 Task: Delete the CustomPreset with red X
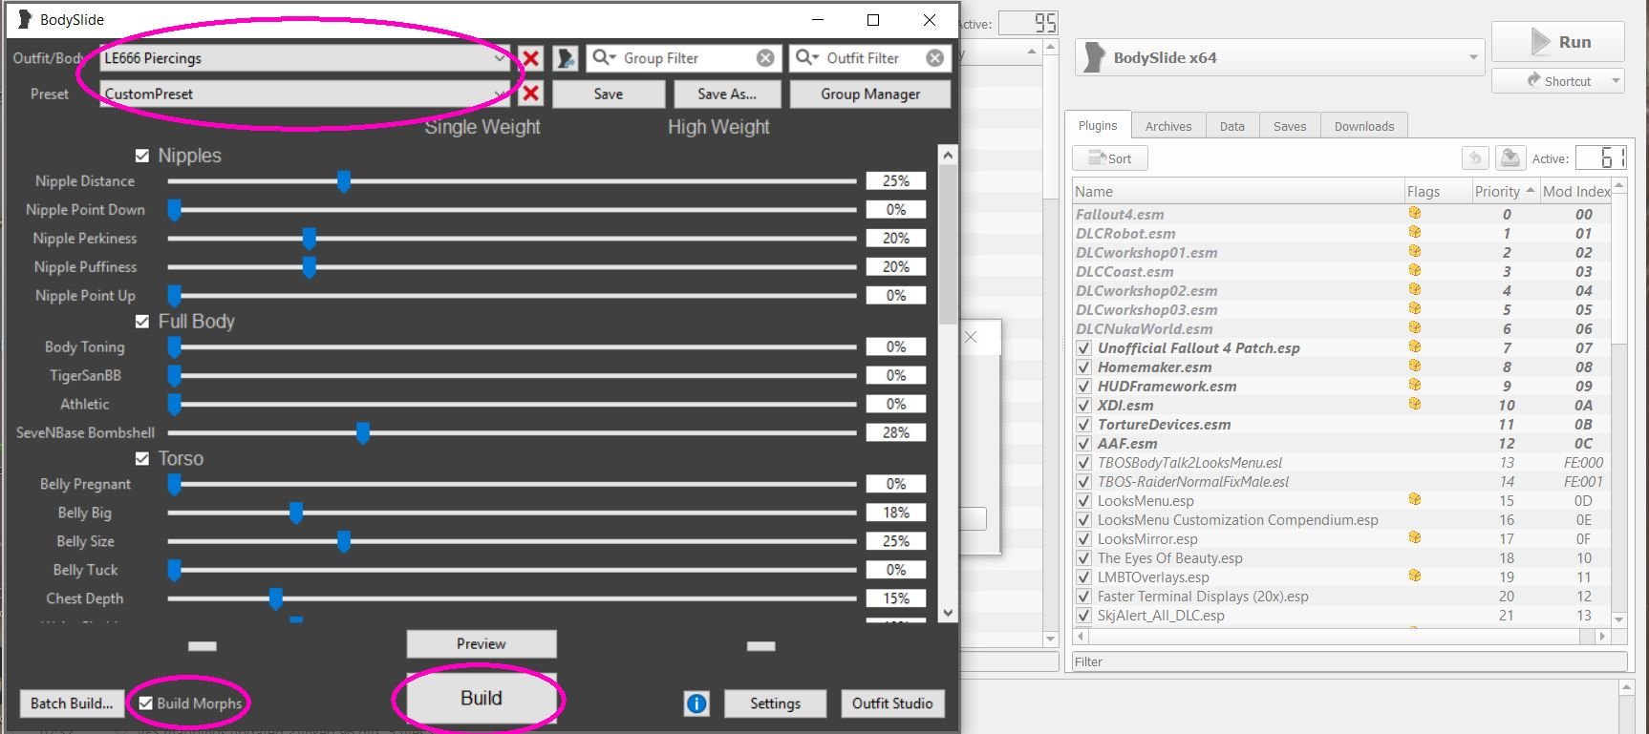coord(531,94)
